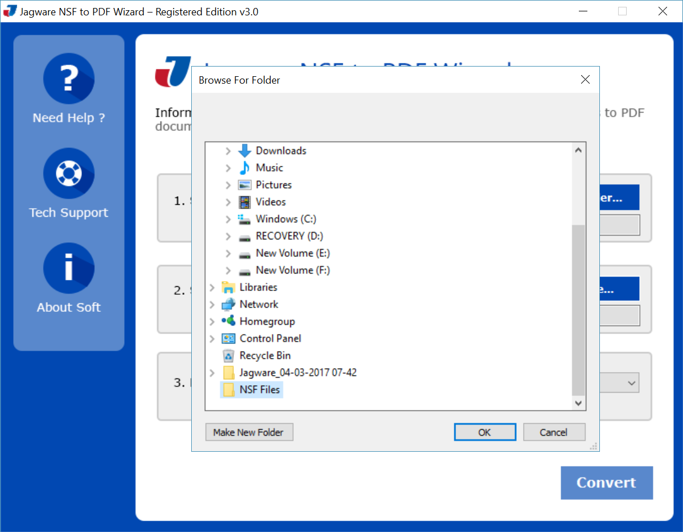
Task: Select the New Volume (E:) drive icon
Action: [245, 254]
